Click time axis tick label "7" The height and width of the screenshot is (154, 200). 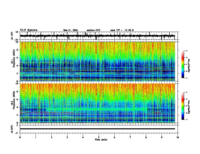tap(130, 137)
